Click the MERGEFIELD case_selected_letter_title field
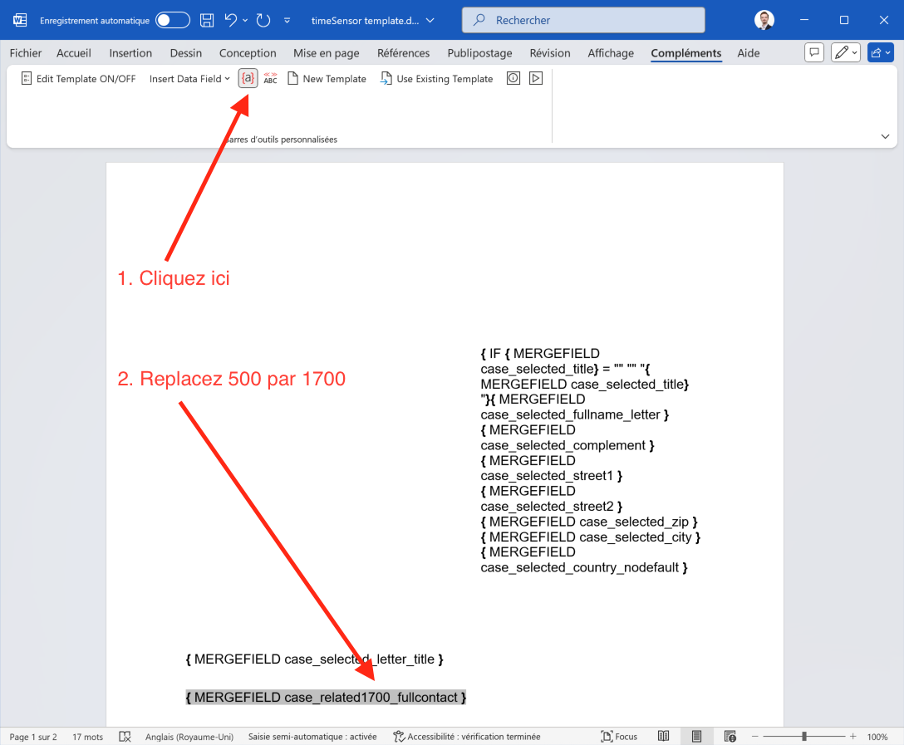The width and height of the screenshot is (904, 745). coord(314,659)
